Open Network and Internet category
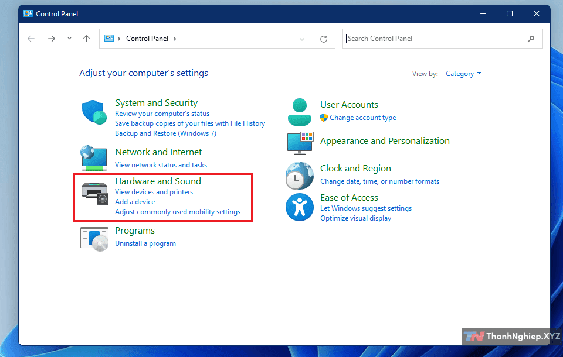563x357 pixels. (x=158, y=152)
